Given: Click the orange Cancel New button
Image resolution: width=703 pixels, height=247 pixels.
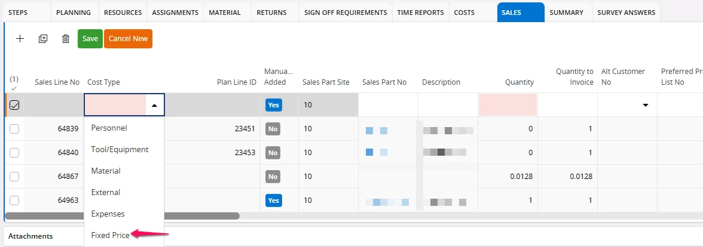Looking at the screenshot, I should coord(128,39).
